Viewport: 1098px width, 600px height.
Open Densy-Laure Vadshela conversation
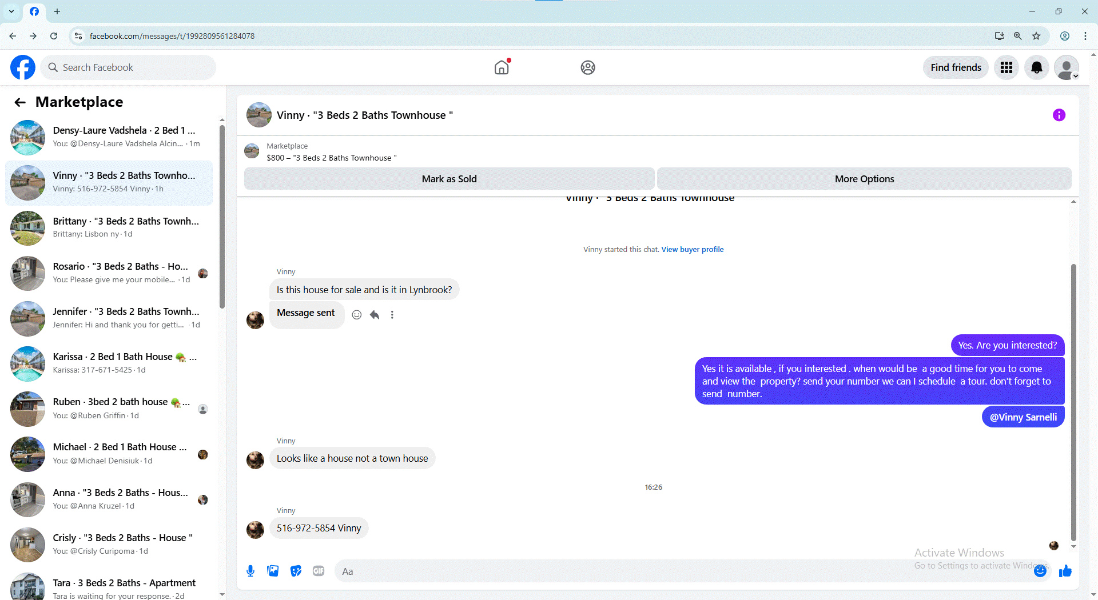point(109,137)
